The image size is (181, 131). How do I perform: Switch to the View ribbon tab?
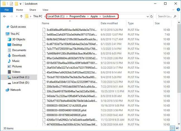(45, 10)
